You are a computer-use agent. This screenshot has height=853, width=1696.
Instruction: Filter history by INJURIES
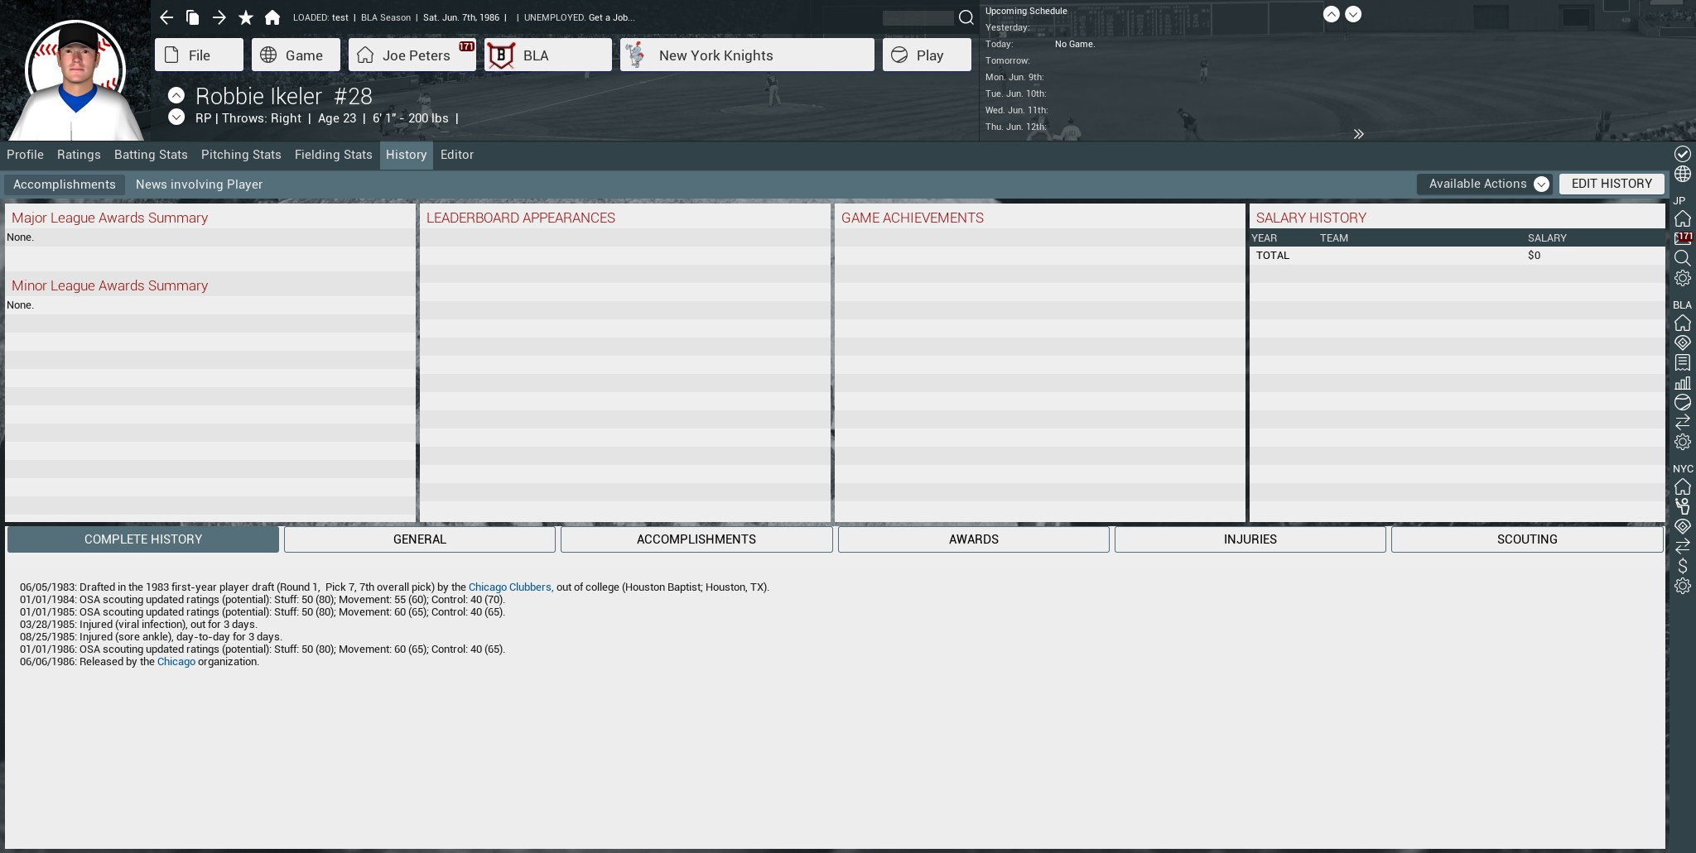(x=1250, y=539)
